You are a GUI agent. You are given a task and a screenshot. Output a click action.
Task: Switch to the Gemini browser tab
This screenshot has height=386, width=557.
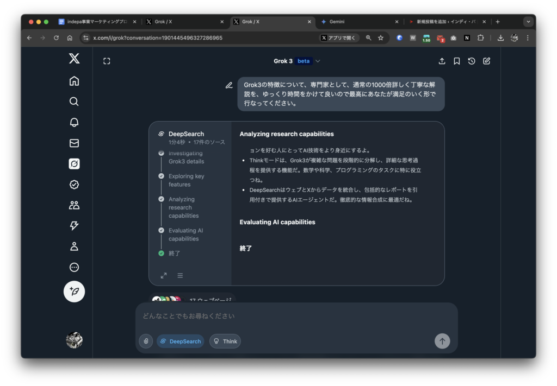coord(359,22)
